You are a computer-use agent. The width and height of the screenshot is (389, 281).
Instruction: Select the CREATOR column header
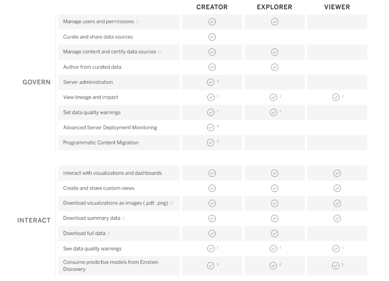point(212,7)
